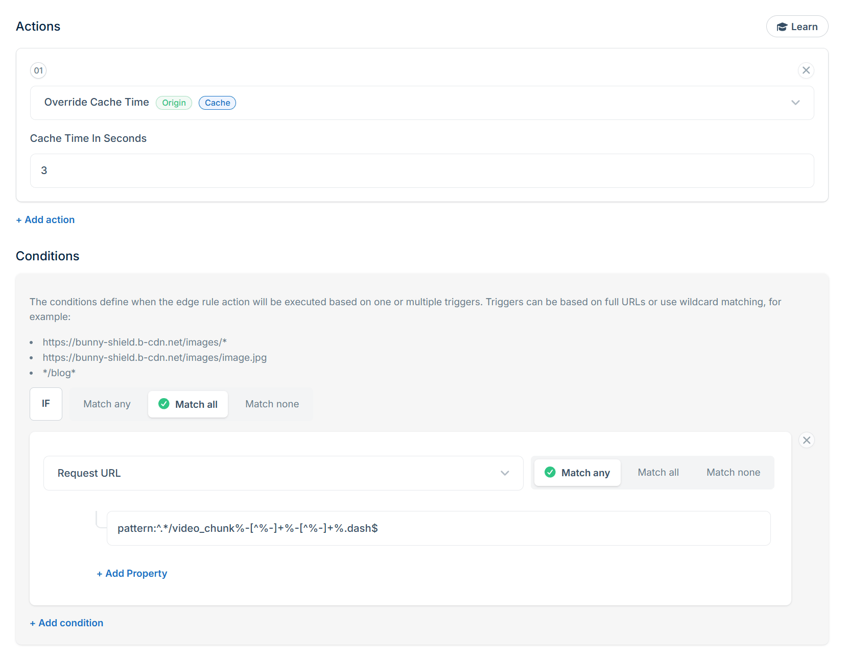Viewport: 847px width, 662px height.
Task: Click the Cache tag badge
Action: coord(217,103)
